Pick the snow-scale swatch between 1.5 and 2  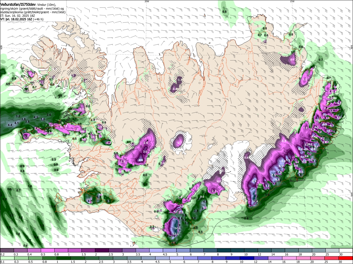click(x=88, y=250)
